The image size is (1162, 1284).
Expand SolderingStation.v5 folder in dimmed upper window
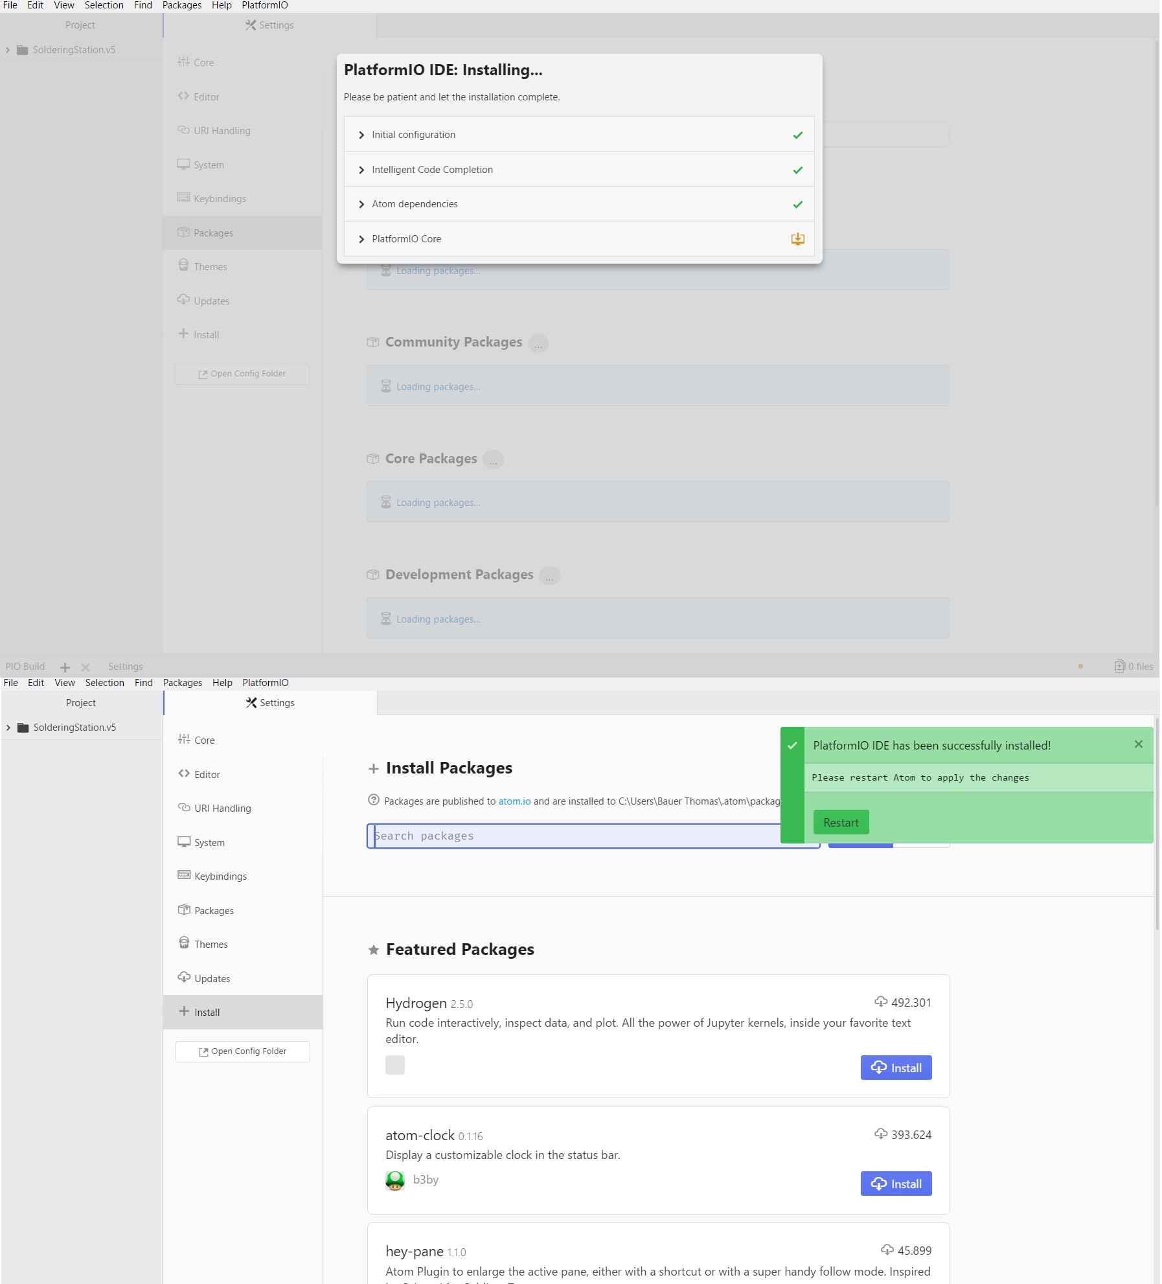[x=7, y=50]
